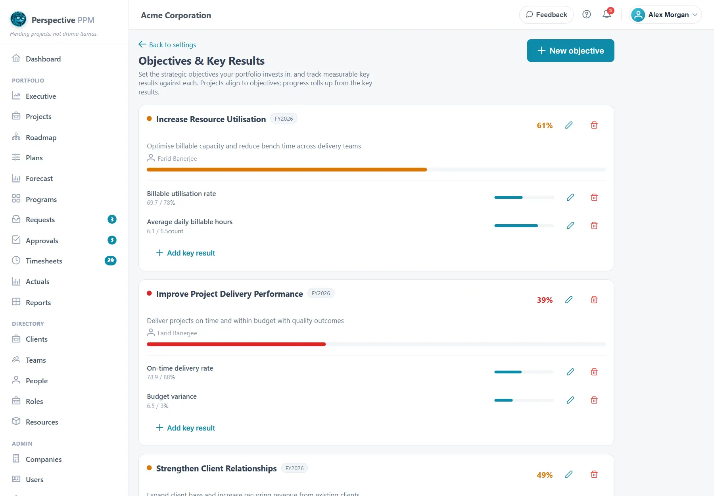Send feedback via the Feedback button
714x496 pixels.
tap(546, 15)
